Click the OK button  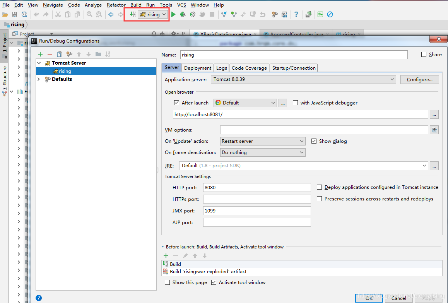(x=369, y=298)
